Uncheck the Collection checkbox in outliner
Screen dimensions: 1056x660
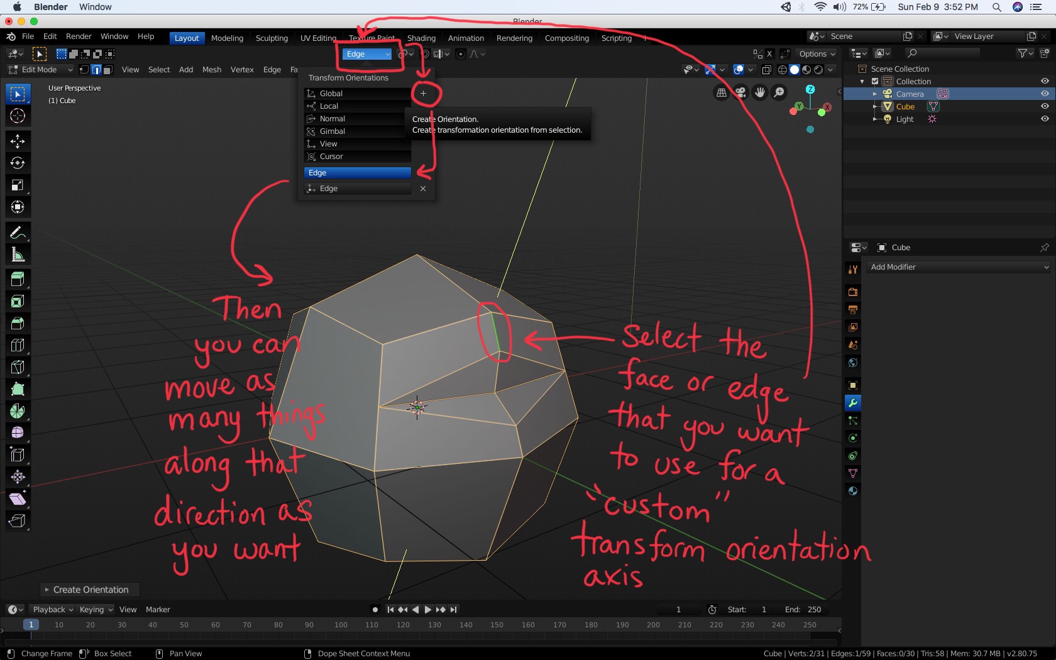click(874, 82)
